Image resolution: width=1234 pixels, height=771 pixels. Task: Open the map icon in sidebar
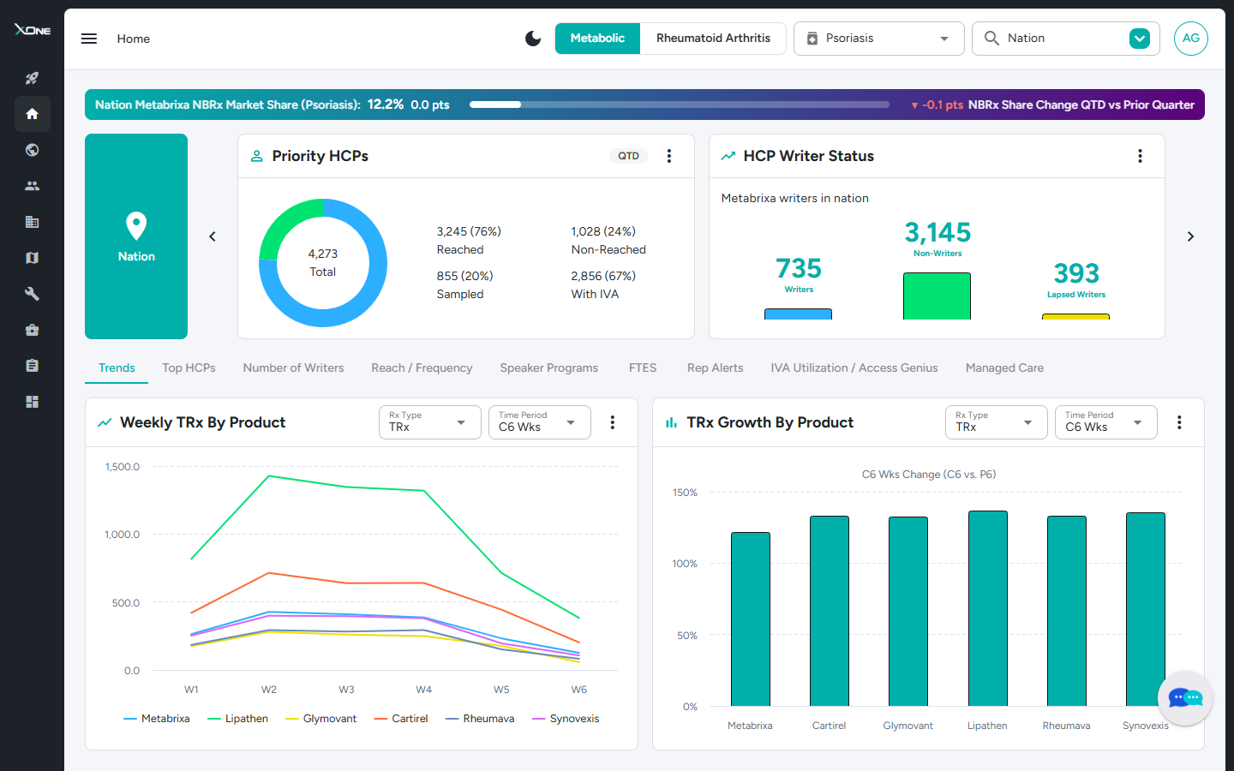point(32,258)
